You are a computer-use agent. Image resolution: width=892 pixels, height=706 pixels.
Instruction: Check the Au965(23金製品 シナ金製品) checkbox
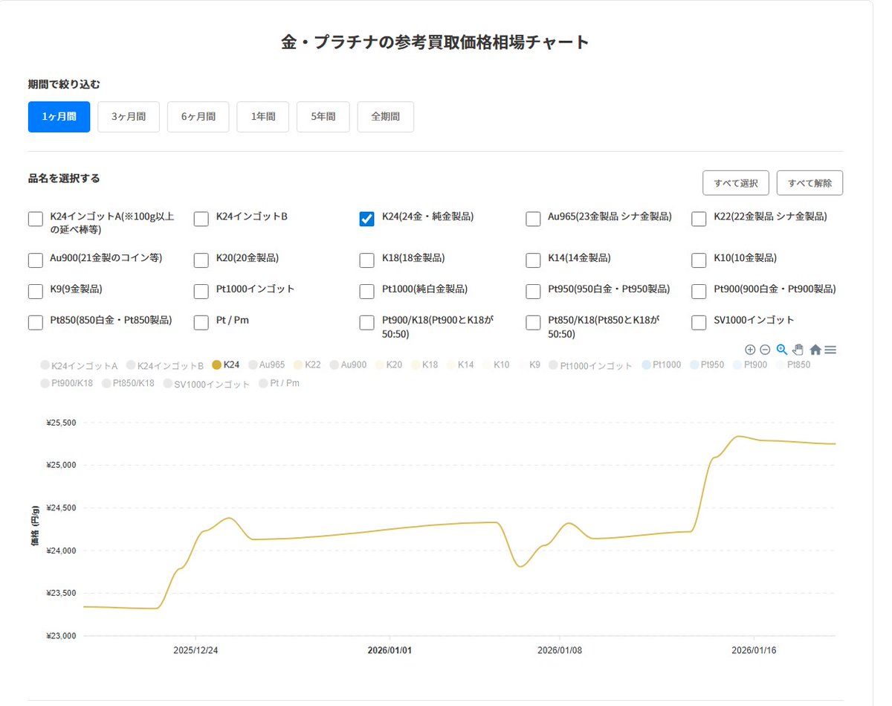point(533,219)
